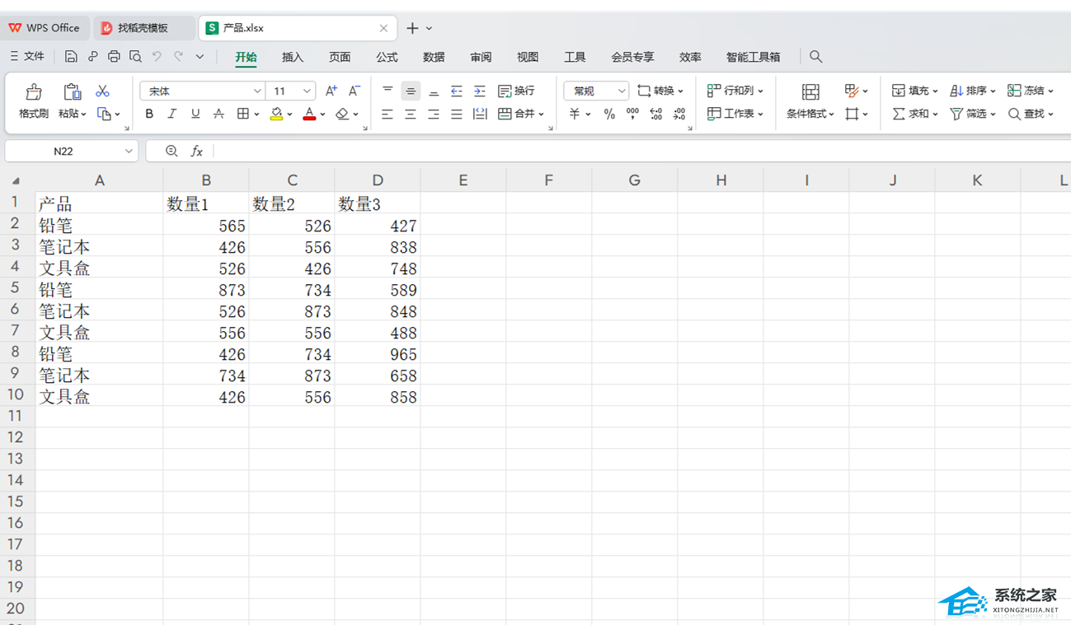Apply thousands separator format
1071x625 pixels.
click(632, 114)
